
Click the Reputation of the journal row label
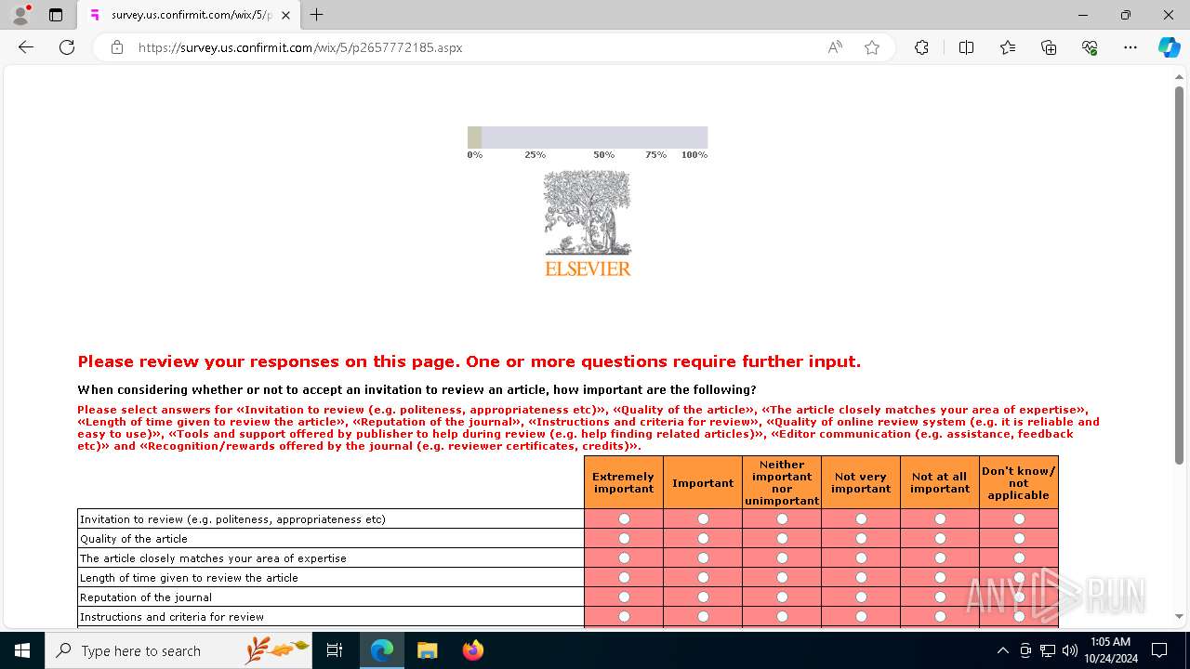146,597
